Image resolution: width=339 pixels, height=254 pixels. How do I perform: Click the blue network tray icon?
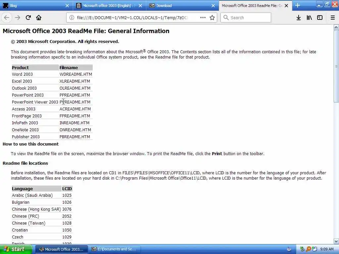click(x=315, y=249)
